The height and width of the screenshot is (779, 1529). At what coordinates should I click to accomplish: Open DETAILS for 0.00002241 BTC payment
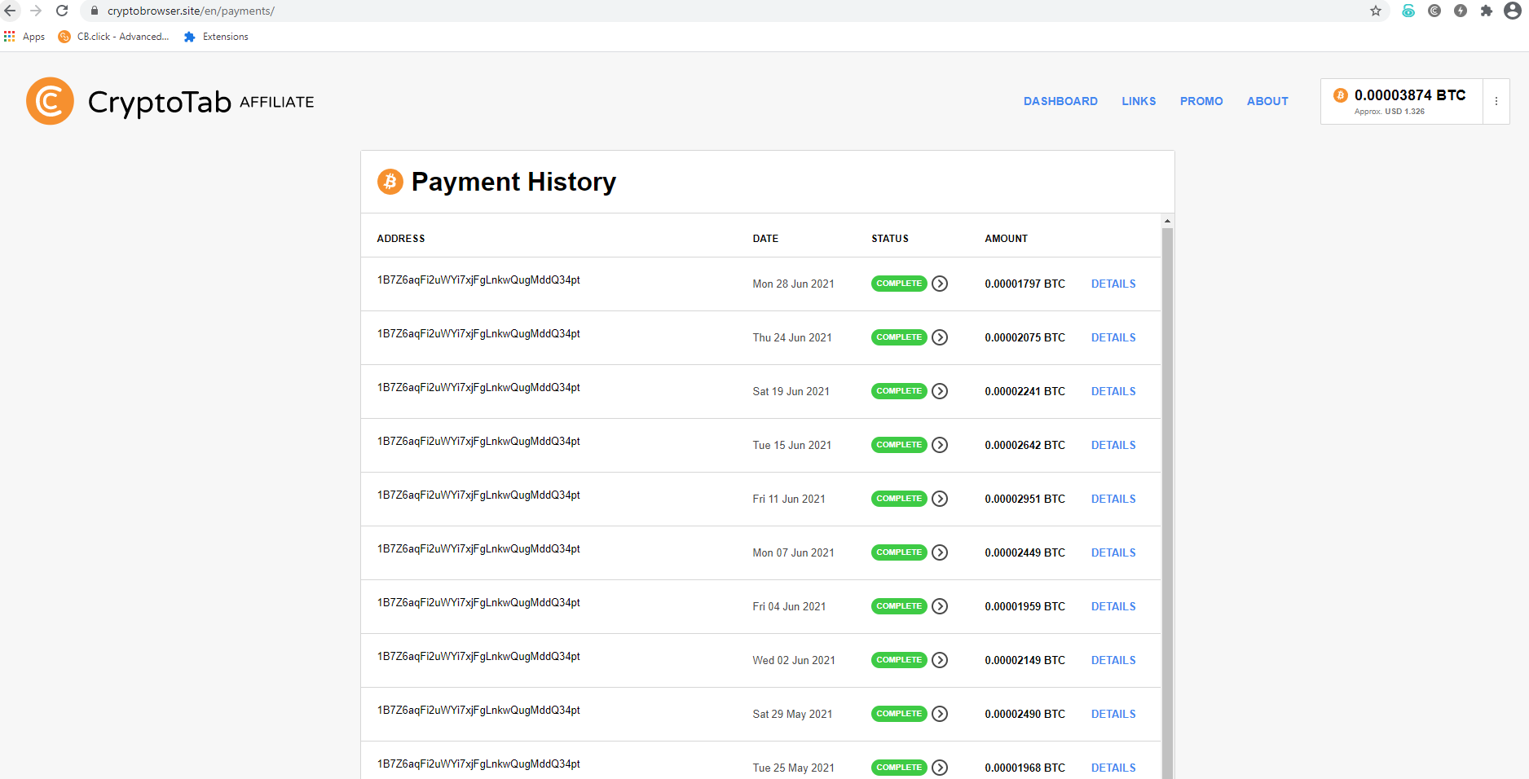(1113, 391)
